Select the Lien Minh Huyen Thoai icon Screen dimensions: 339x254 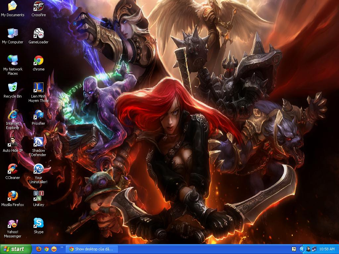point(39,88)
